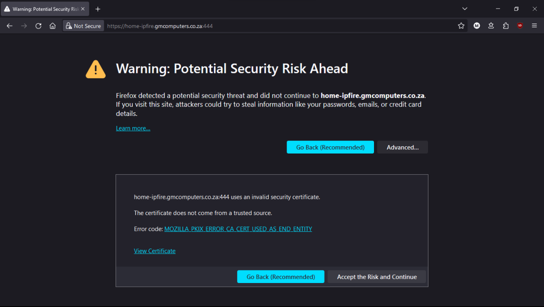544x307 pixels.
Task: Open the hamburger application menu
Action: point(534,26)
